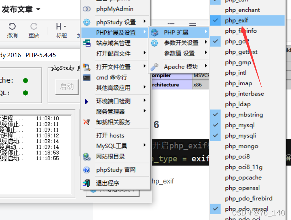Click the exit program icon
The width and height of the screenshot is (291, 220).
(86, 183)
